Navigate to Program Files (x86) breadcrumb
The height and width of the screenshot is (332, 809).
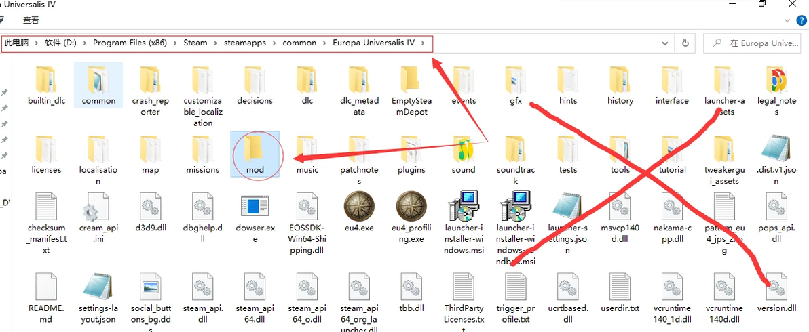pos(130,43)
